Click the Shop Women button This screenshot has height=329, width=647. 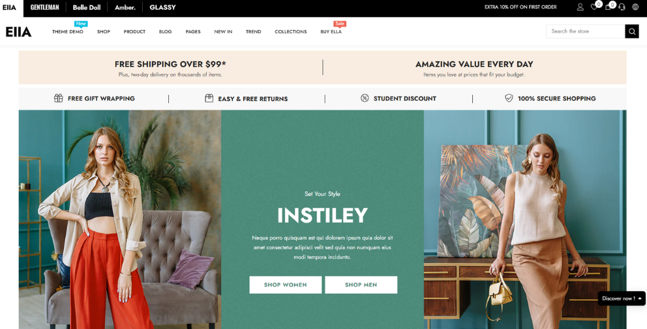click(x=286, y=285)
